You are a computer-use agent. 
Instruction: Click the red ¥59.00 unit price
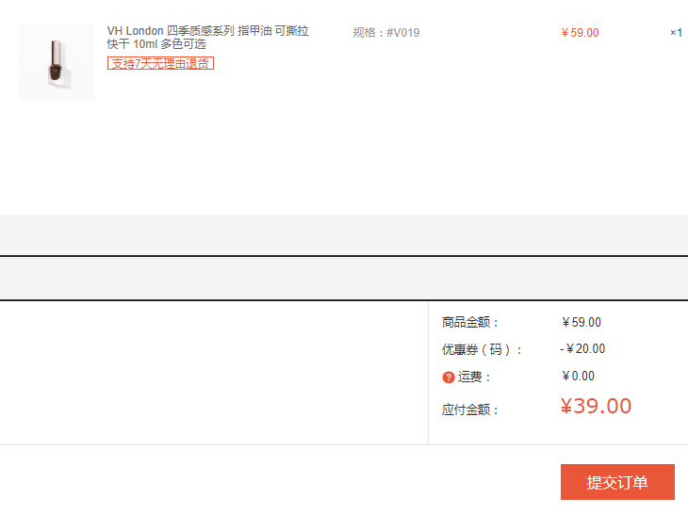coord(580,33)
